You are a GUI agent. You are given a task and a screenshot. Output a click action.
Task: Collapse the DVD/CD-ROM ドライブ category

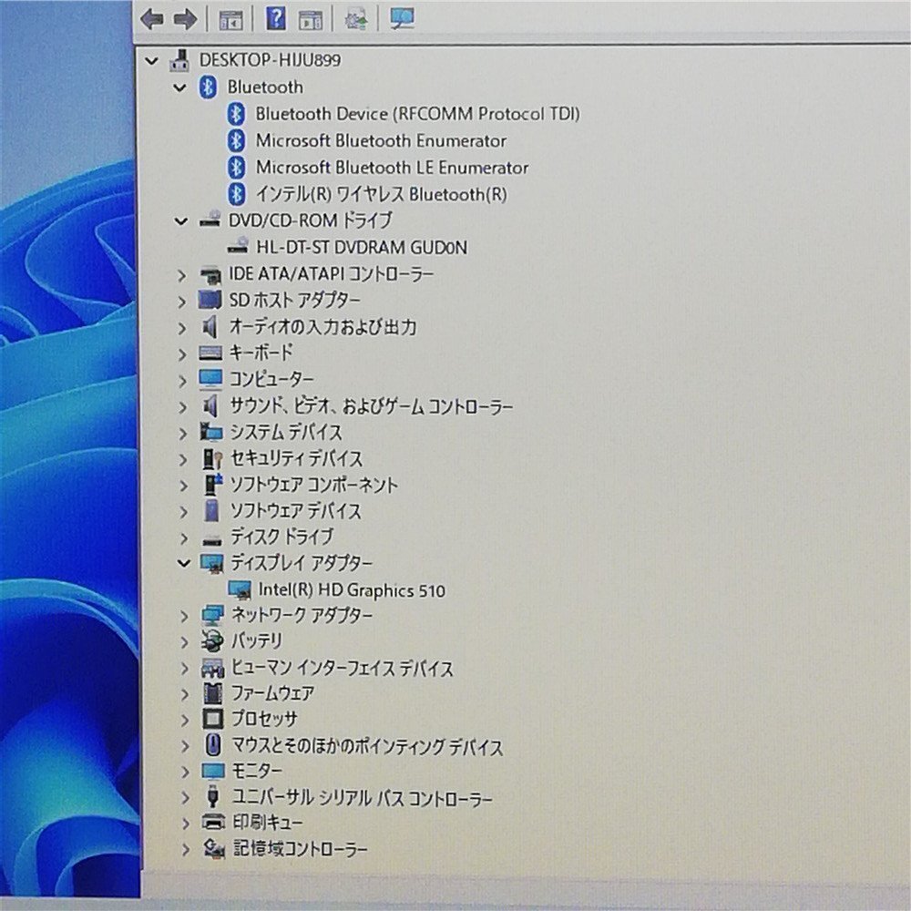(181, 221)
